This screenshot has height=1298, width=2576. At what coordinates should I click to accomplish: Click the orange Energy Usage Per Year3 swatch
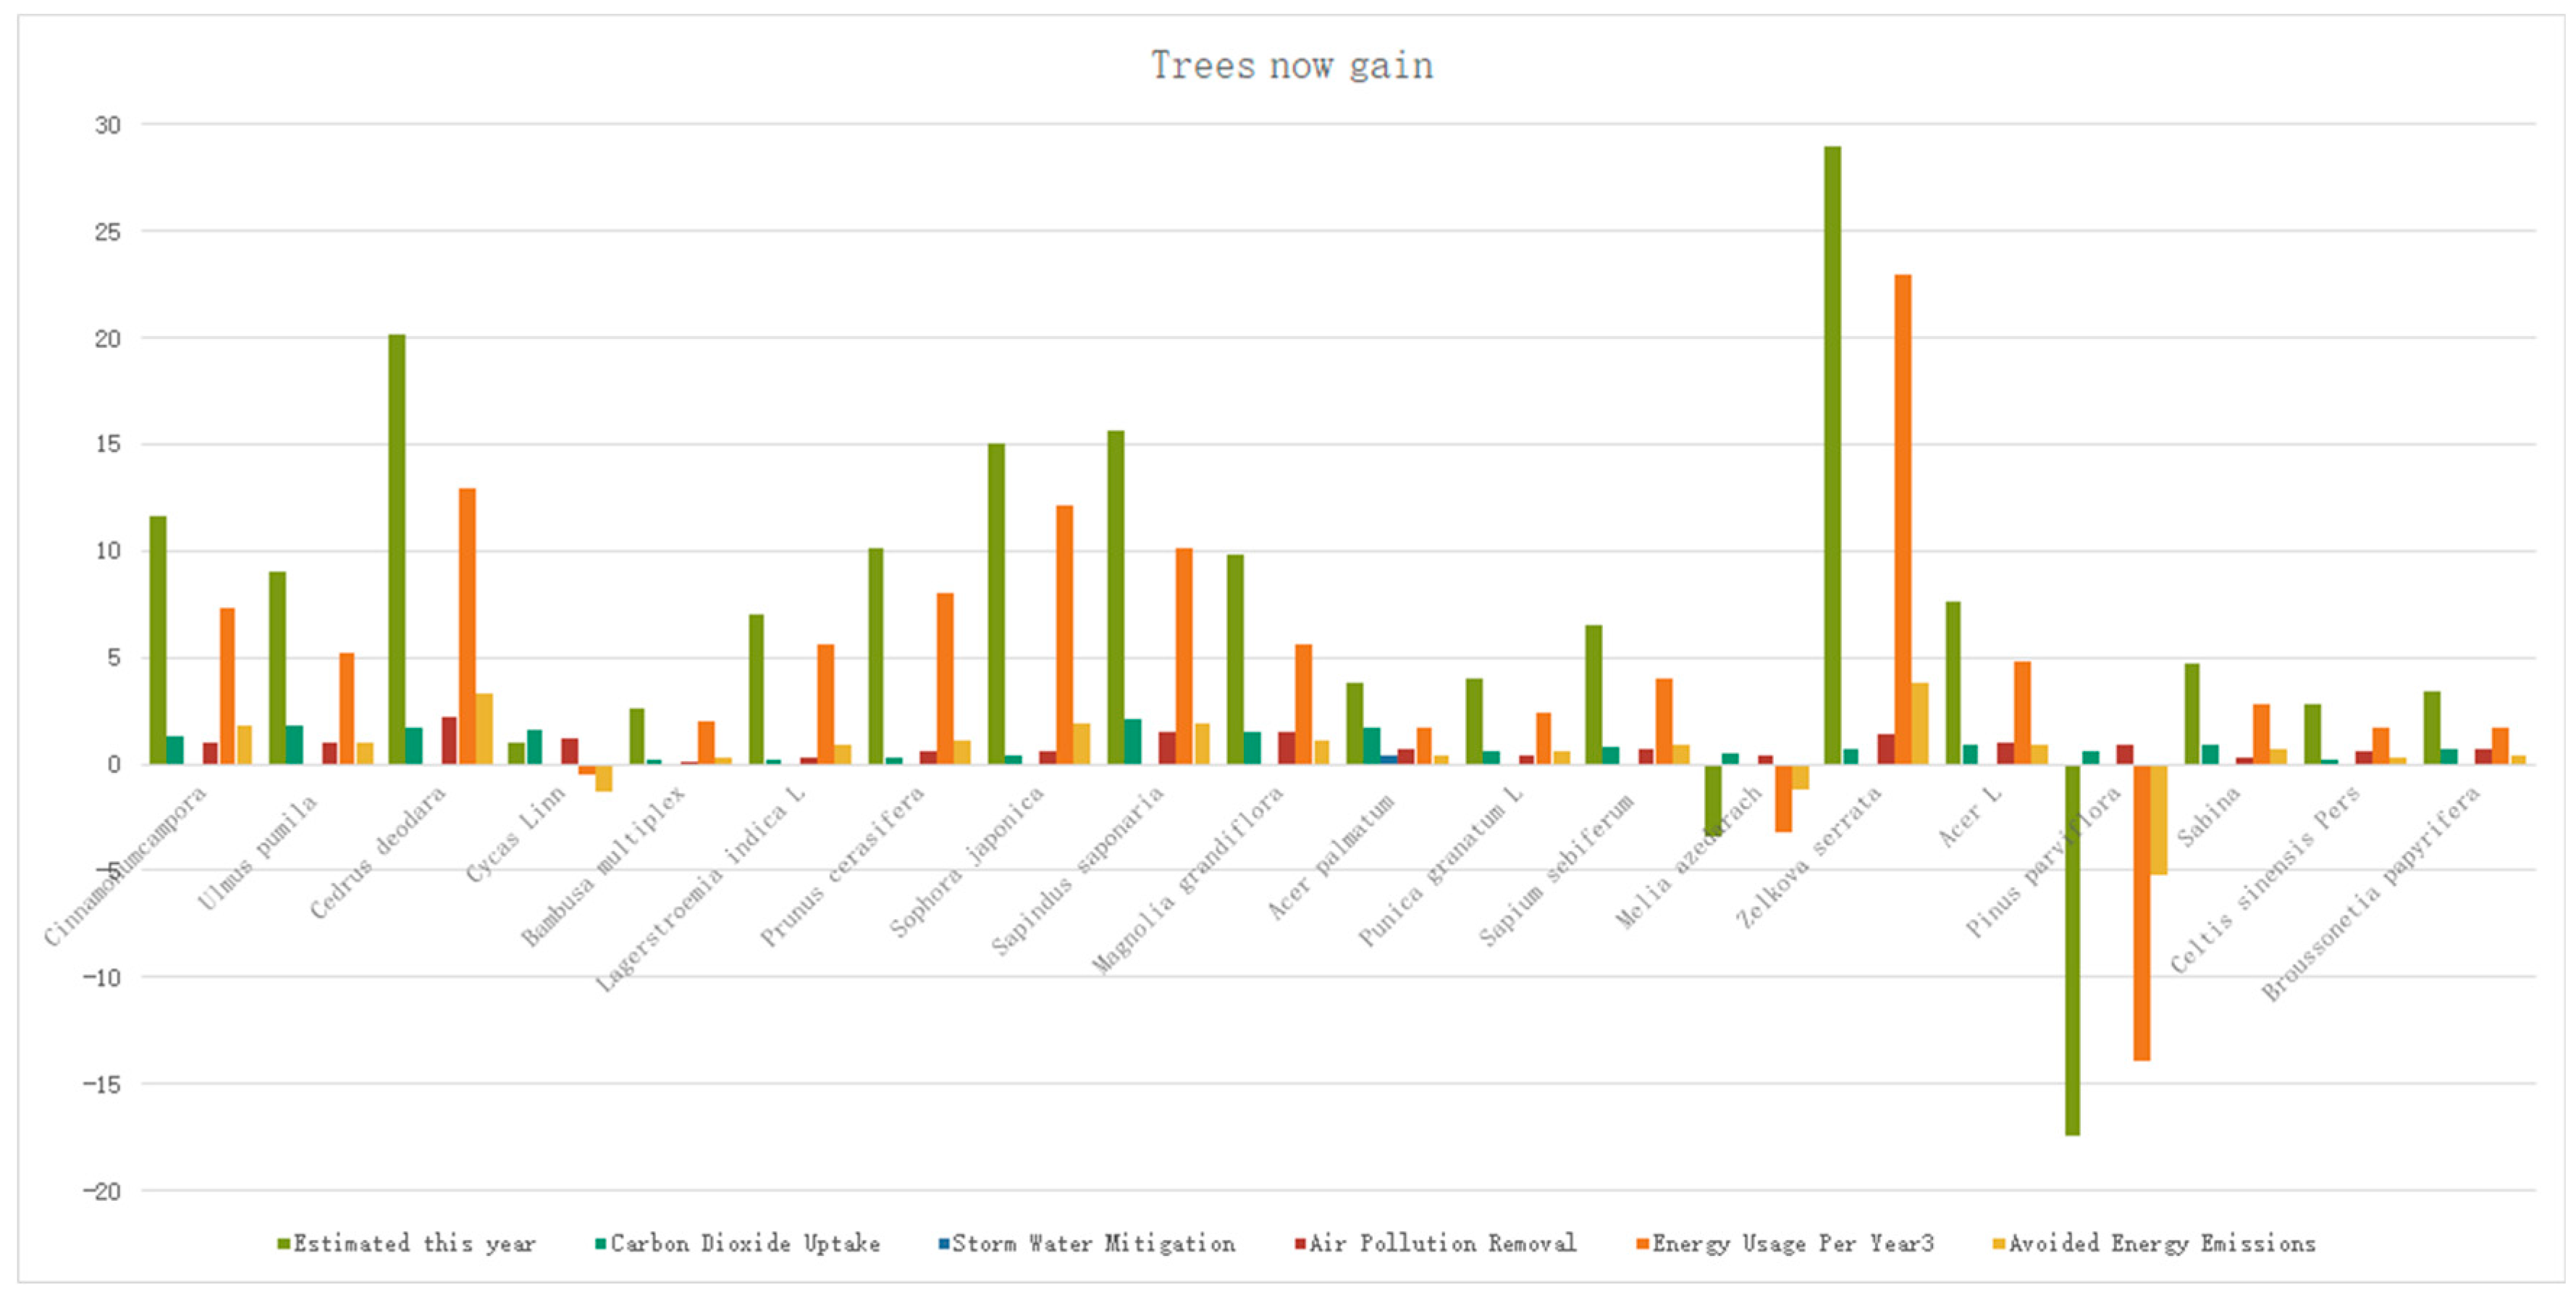pos(1642,1244)
